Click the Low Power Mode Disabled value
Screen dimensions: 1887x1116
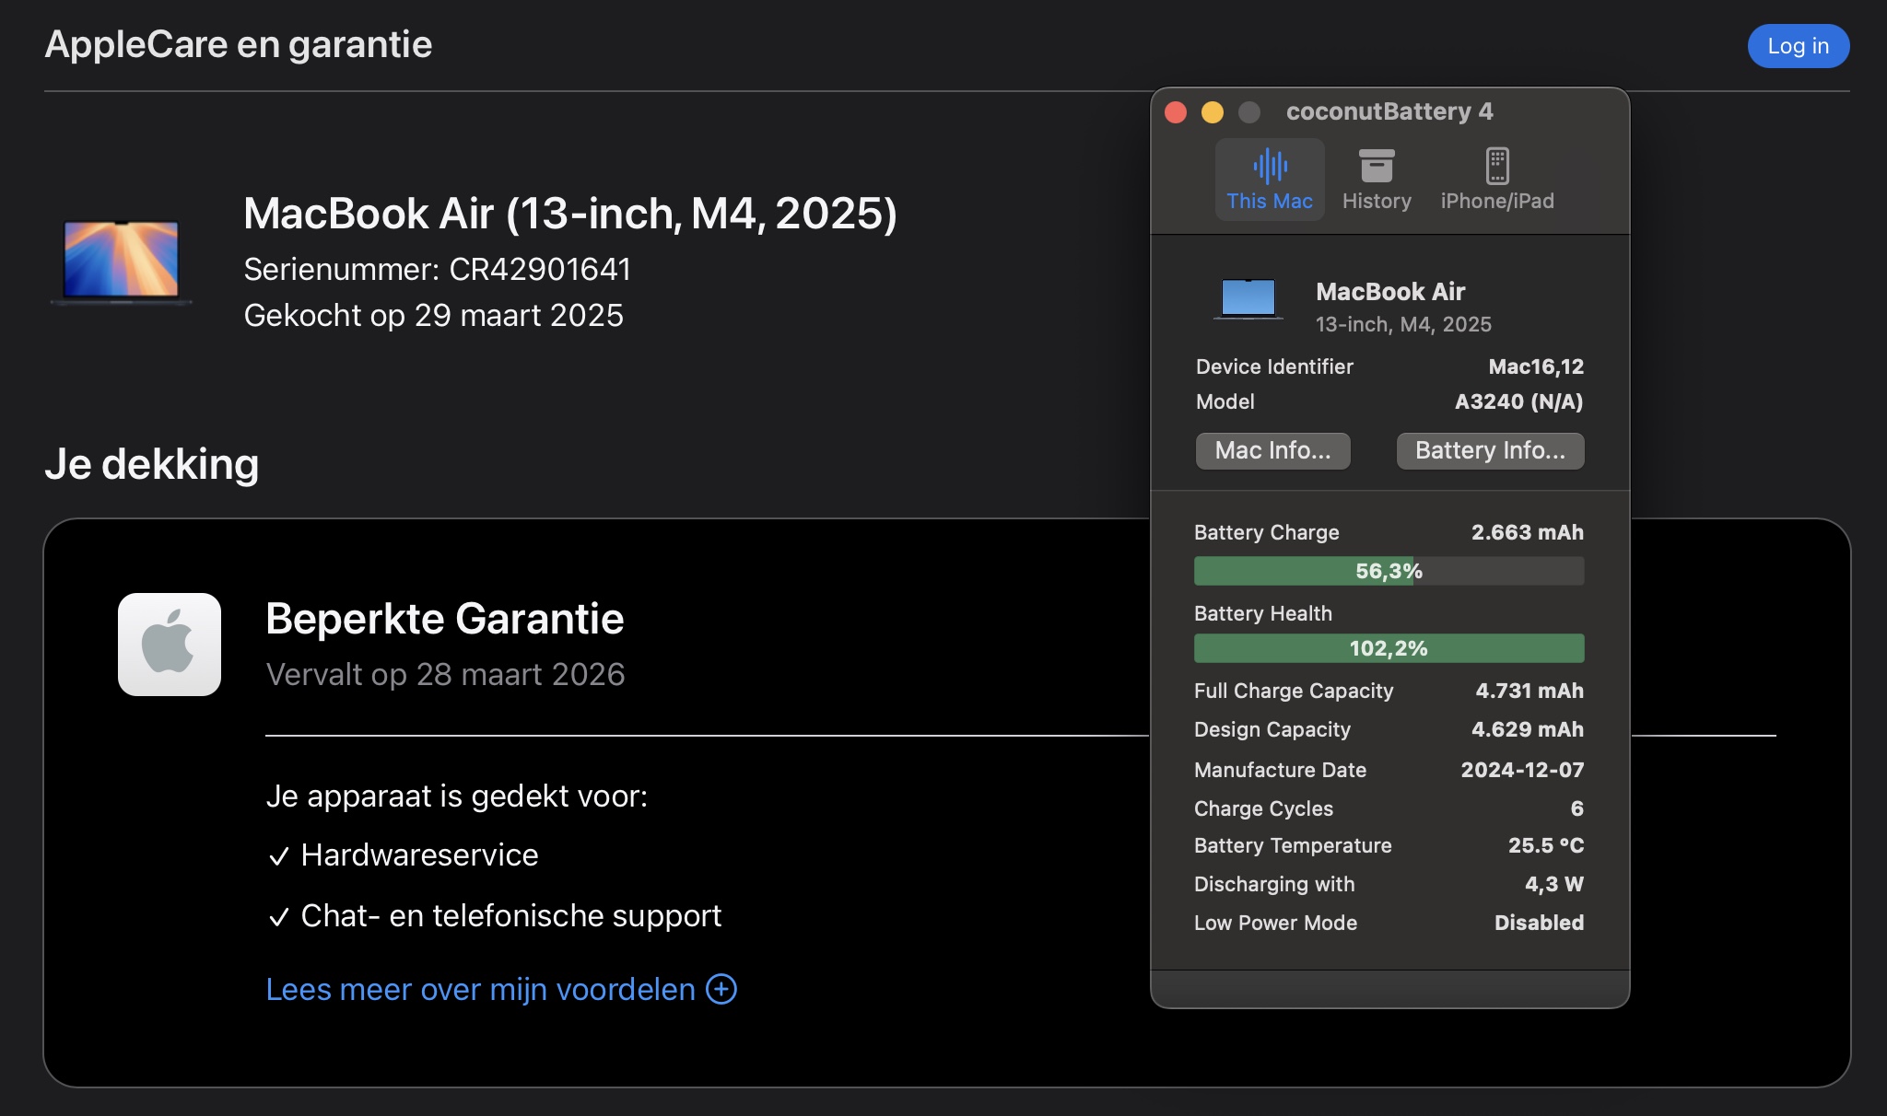click(x=1539, y=923)
